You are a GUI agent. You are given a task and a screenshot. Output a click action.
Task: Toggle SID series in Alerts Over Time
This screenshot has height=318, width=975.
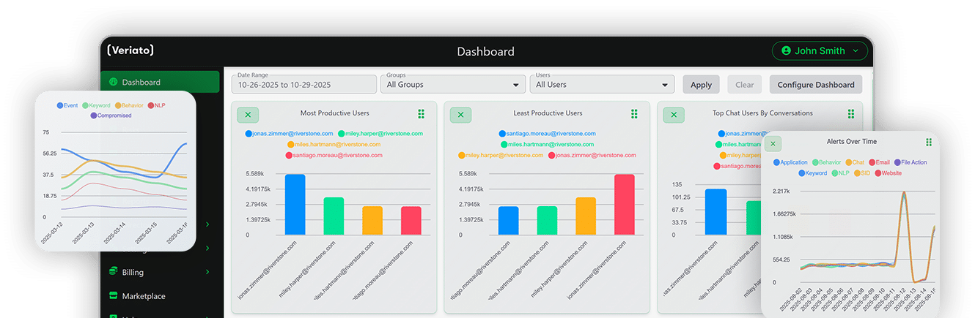tap(861, 173)
